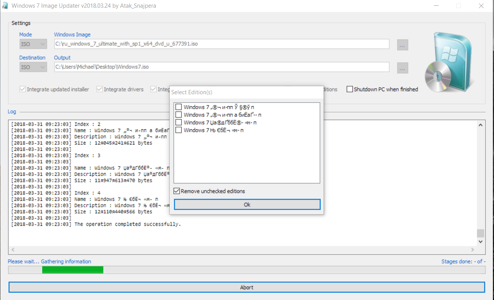
Task: Click the log scroll right arrow
Action: point(473,249)
